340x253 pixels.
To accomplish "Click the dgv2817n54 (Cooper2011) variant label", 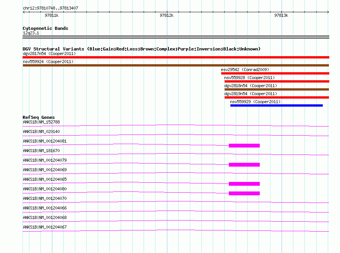I will (x=49, y=54).
